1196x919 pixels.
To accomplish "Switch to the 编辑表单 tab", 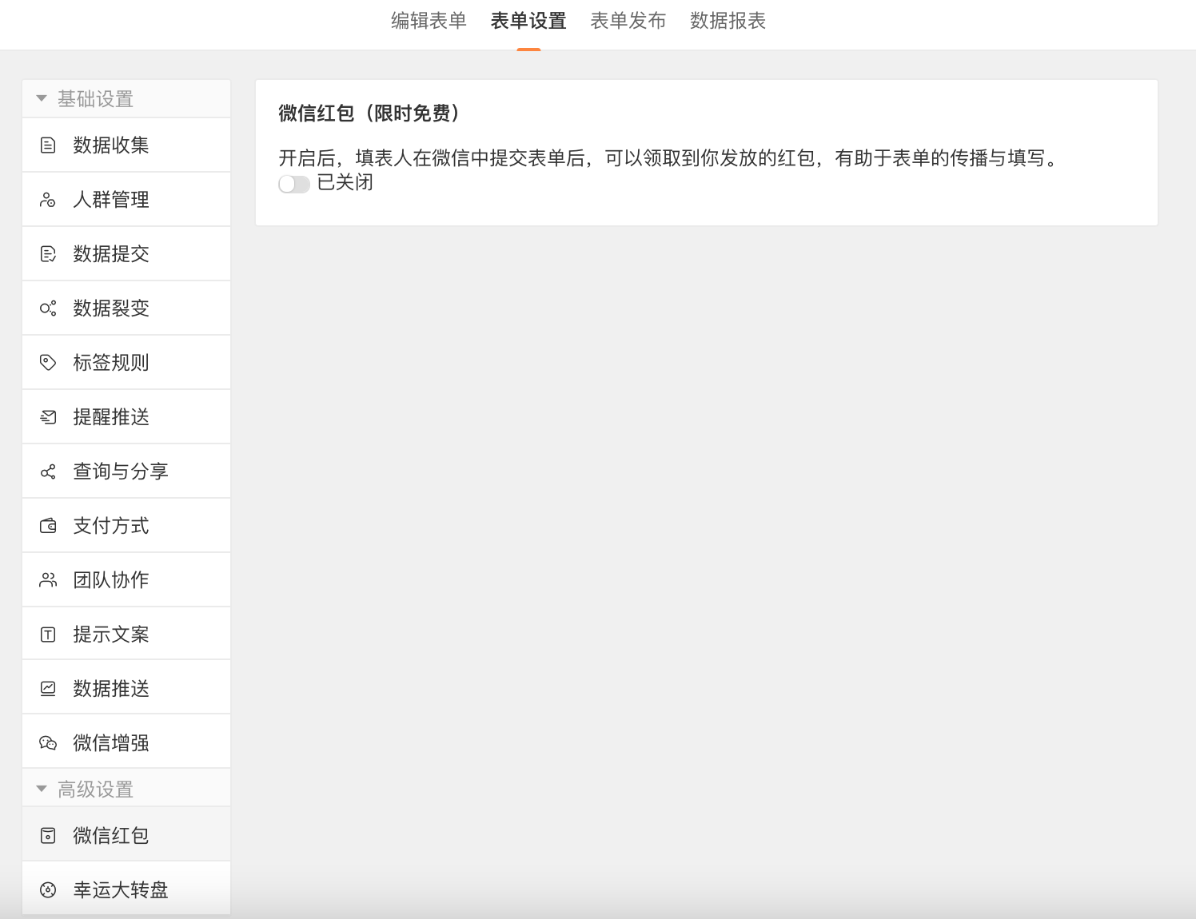I will [429, 21].
